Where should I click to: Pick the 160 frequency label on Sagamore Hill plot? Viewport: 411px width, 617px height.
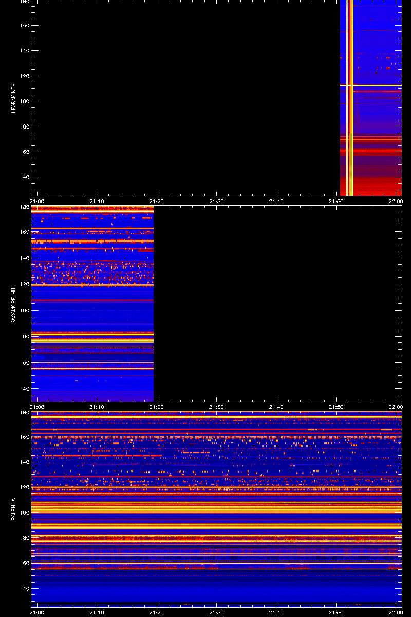[x=25, y=232]
